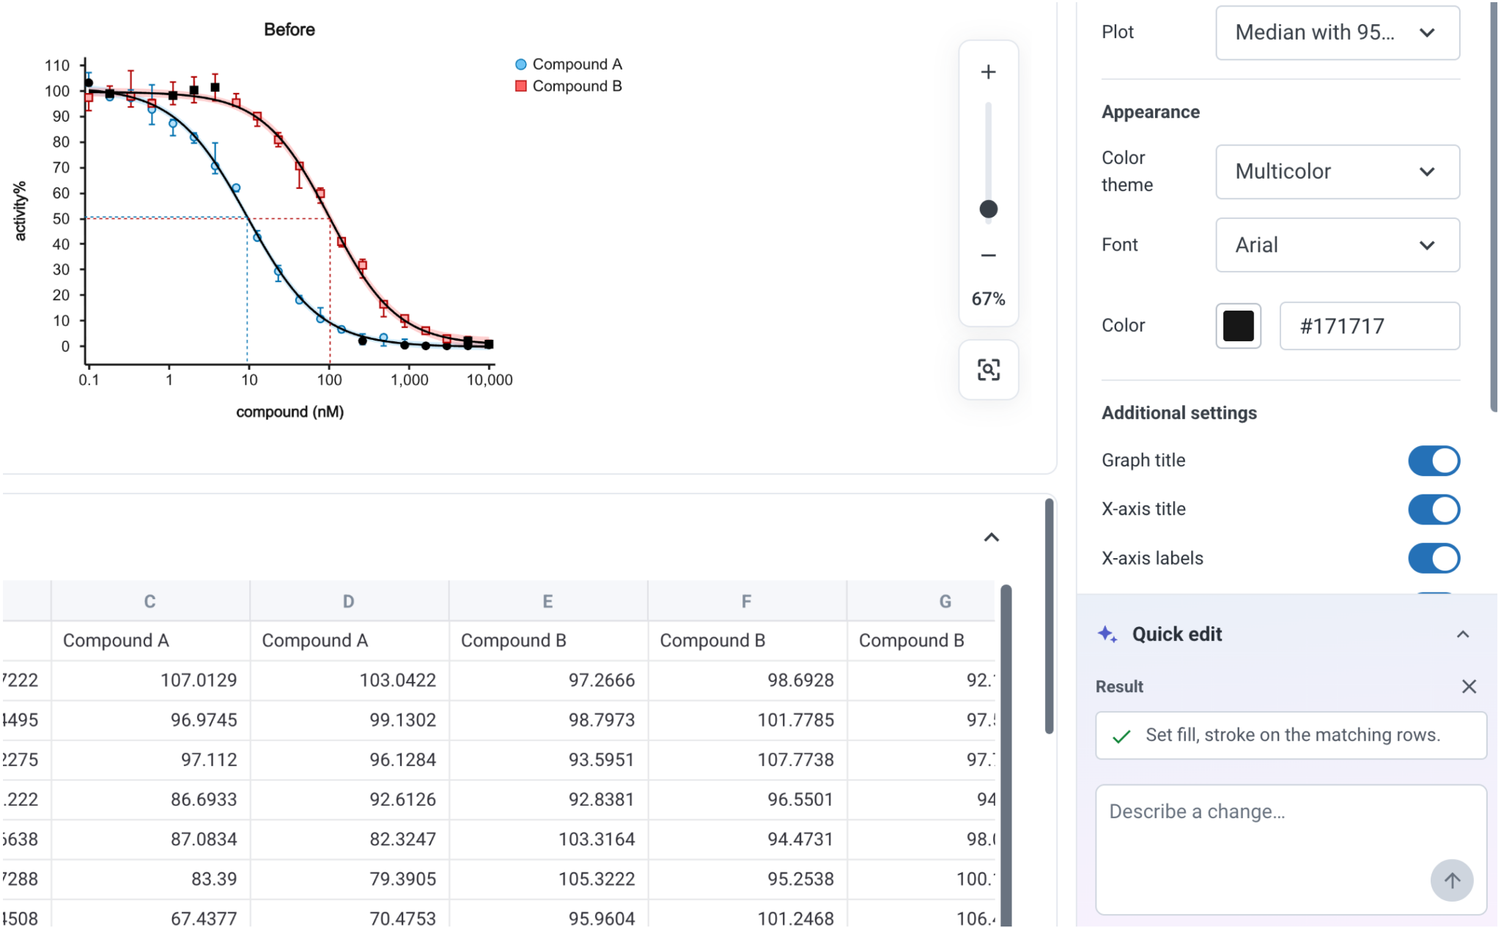Click the Describe a change text box
The width and height of the screenshot is (1501, 928).
1290,850
